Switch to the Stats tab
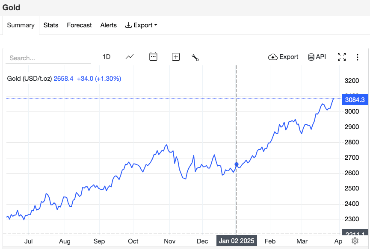 [x=51, y=25]
